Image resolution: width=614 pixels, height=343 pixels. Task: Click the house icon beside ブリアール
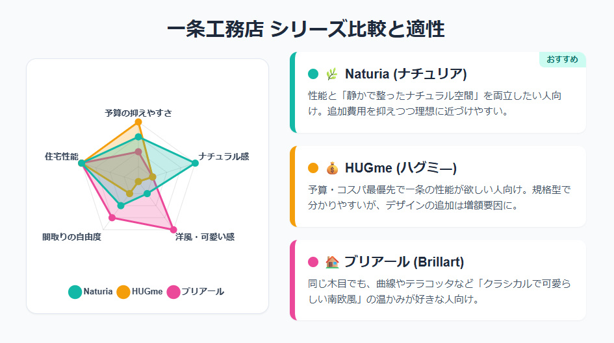tap(331, 262)
